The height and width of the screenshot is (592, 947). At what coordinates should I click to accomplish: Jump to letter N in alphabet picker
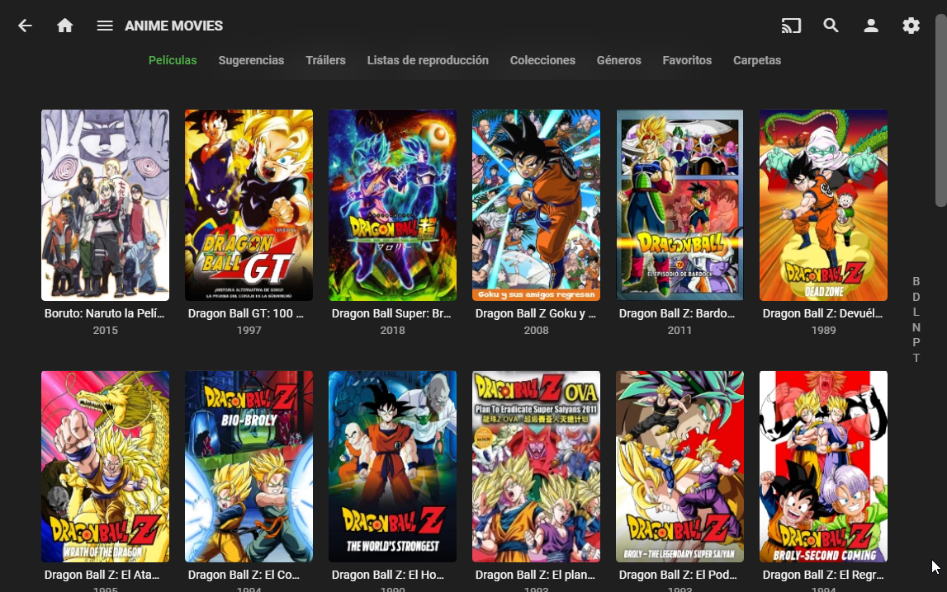click(x=916, y=328)
